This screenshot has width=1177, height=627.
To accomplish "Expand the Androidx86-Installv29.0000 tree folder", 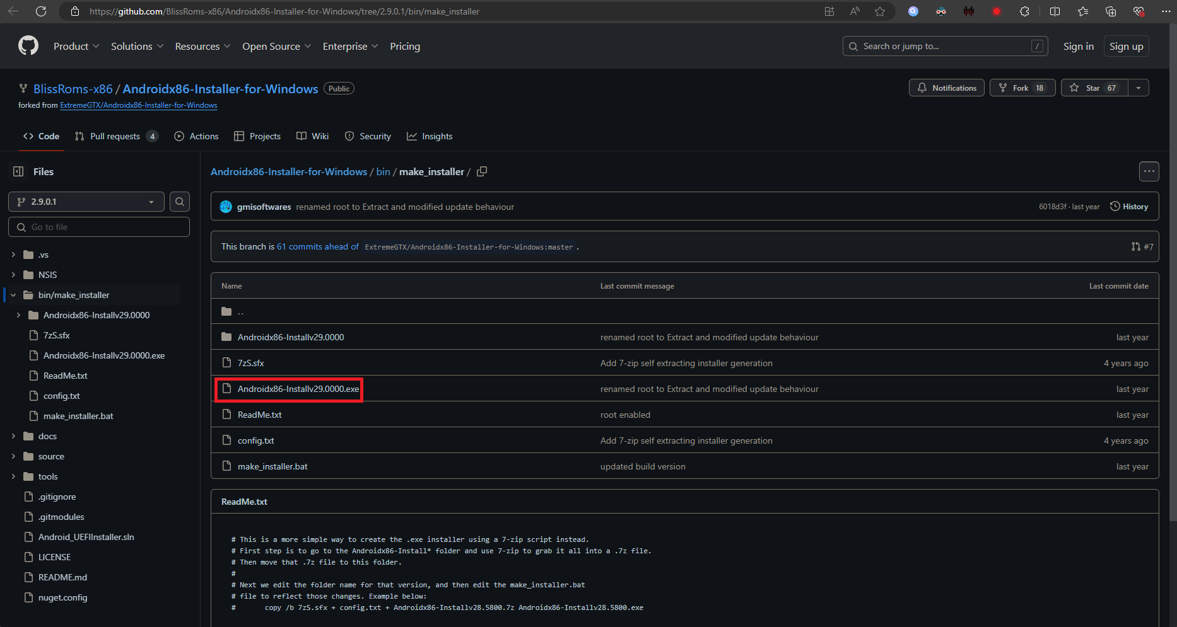I will [x=18, y=315].
